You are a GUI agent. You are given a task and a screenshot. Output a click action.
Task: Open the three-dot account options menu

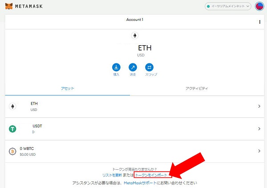coord(260,22)
